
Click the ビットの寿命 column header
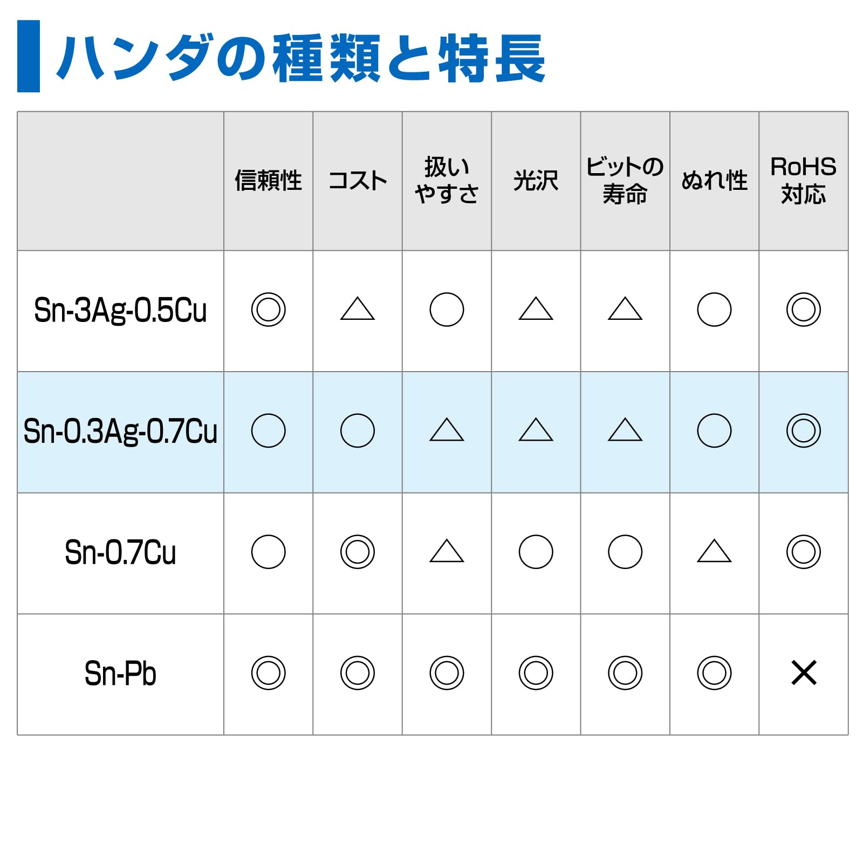(x=625, y=180)
